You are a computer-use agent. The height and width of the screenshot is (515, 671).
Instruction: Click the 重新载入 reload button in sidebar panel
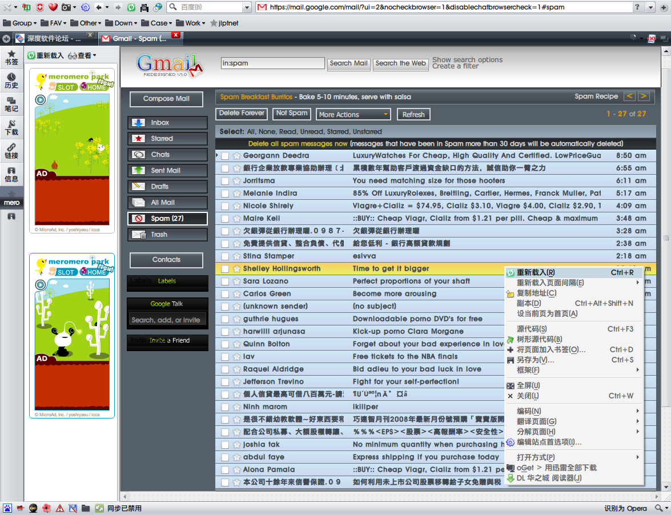[x=45, y=55]
